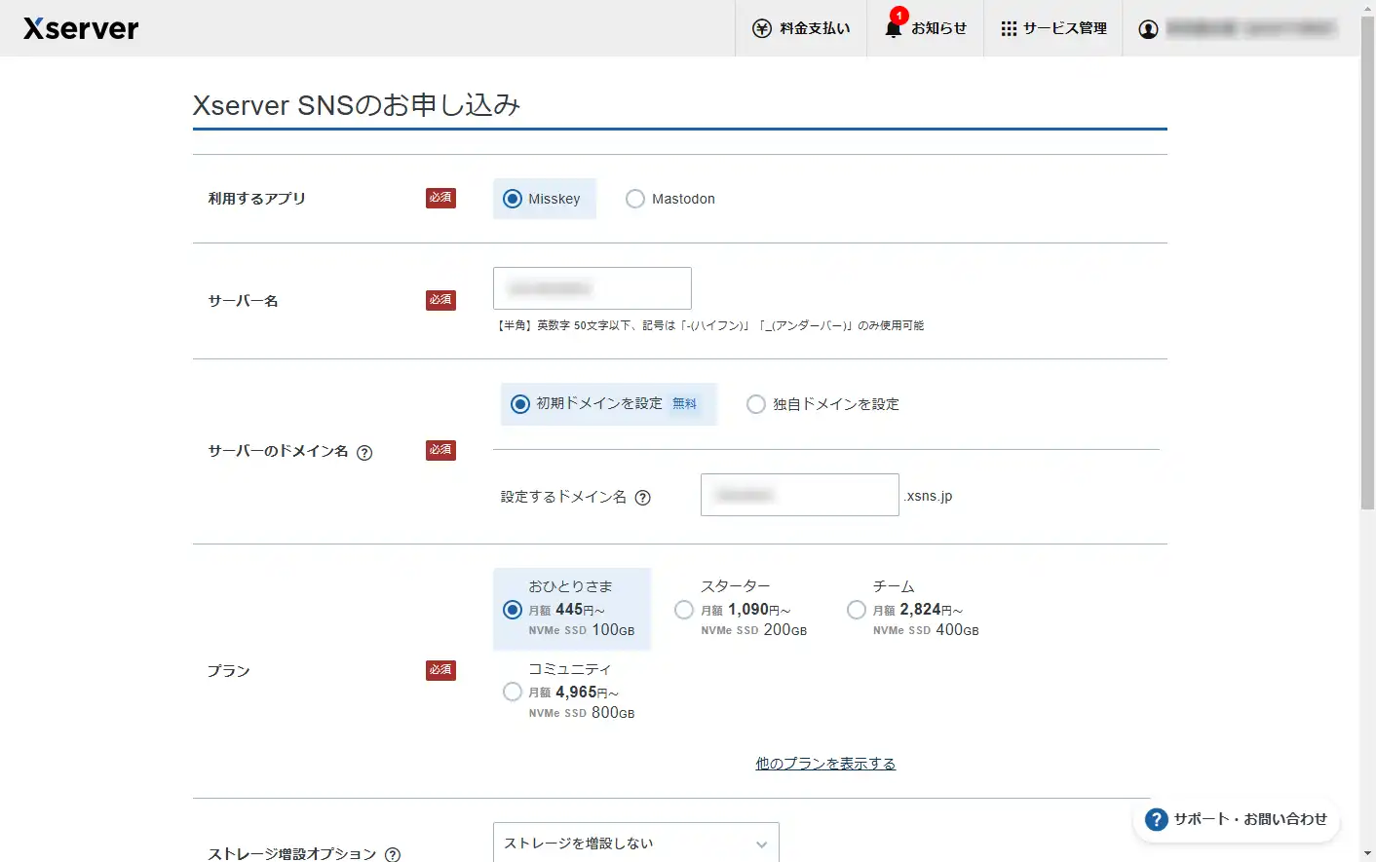
Task: Click the scrollbar down arrow
Action: pos(1368,854)
